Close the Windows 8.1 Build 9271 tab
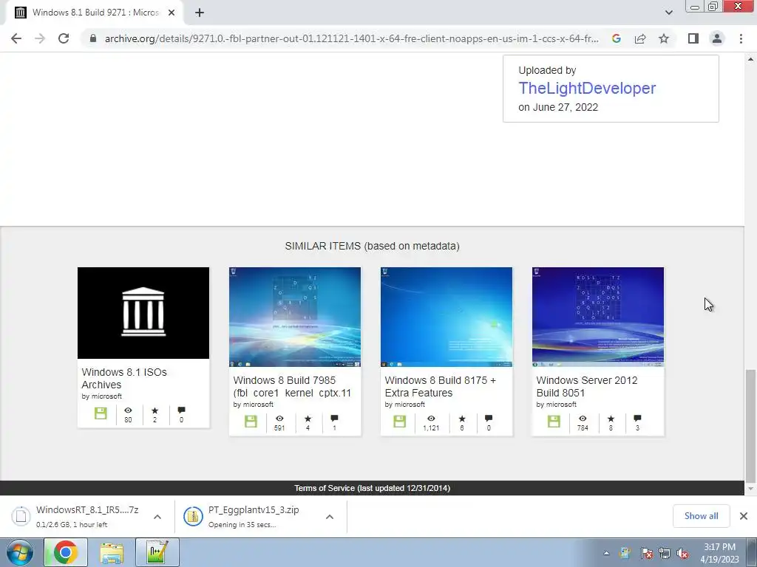 (171, 13)
